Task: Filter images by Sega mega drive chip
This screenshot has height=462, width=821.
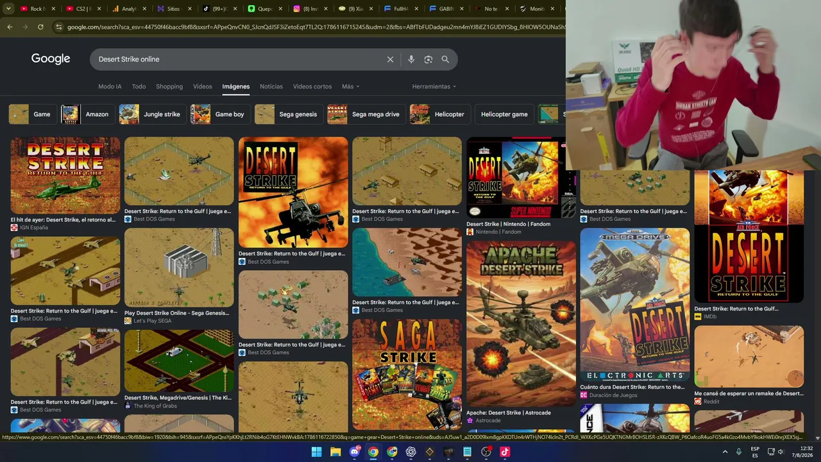Action: pos(365,114)
